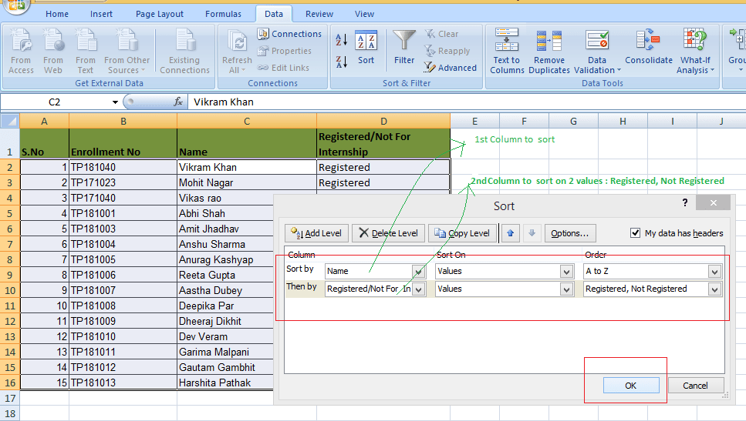The width and height of the screenshot is (746, 421).
Task: Confirm sort with OK button
Action: tap(631, 386)
